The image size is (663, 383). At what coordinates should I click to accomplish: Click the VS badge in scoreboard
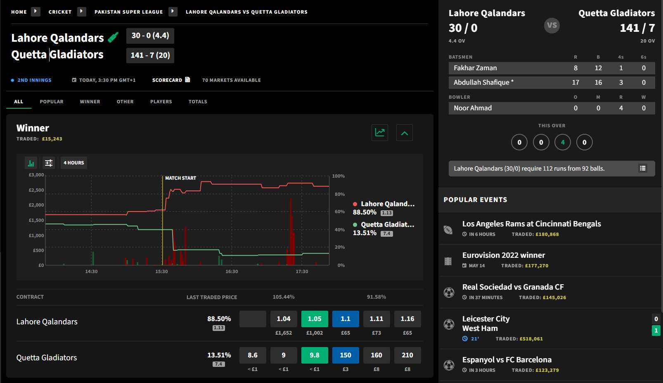click(552, 25)
